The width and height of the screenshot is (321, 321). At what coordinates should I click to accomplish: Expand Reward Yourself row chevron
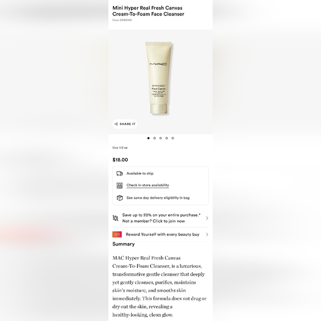(207, 235)
